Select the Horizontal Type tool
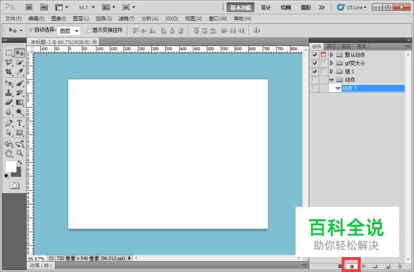The width and height of the screenshot is (414, 272). [20, 123]
